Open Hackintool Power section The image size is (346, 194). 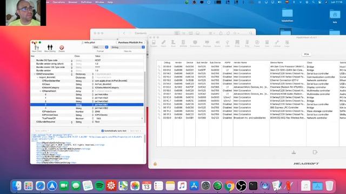257,43
